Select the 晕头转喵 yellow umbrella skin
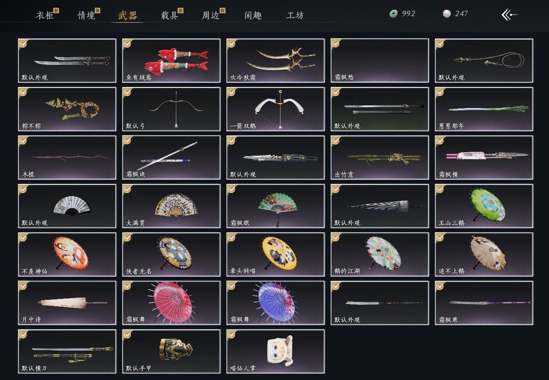Screen dimensions: 549x380 (x=275, y=254)
